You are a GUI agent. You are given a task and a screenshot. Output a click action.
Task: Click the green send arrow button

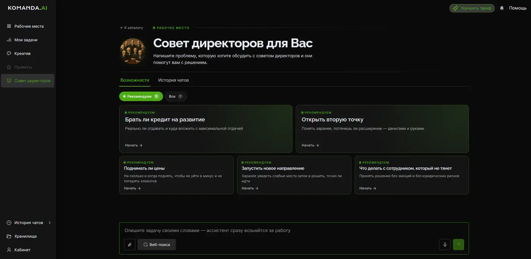pos(459,245)
